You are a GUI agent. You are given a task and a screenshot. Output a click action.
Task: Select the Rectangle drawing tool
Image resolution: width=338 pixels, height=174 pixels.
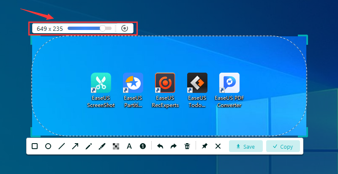(x=35, y=147)
